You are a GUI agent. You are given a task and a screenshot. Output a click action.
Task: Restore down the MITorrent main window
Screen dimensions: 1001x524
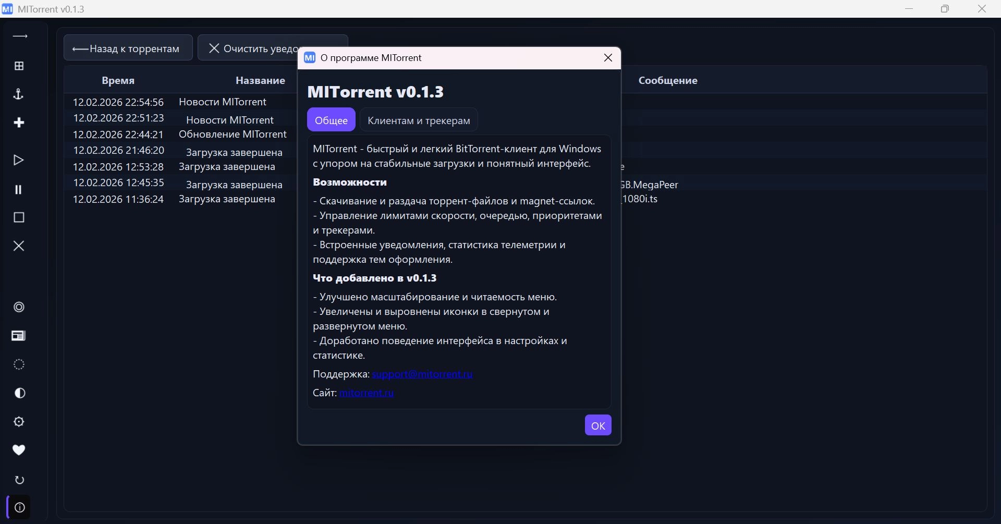945,9
